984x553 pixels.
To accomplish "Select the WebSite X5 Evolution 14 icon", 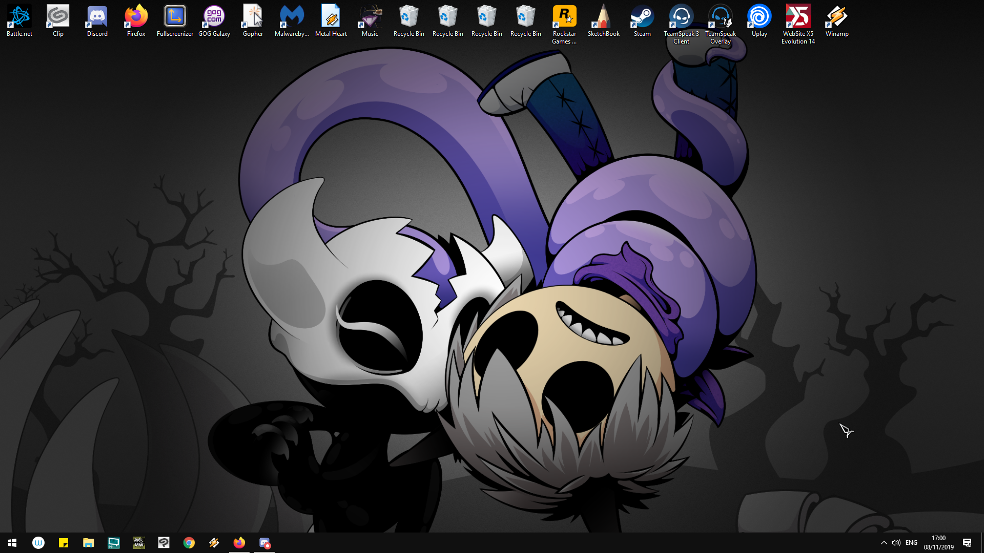I will point(798,25).
